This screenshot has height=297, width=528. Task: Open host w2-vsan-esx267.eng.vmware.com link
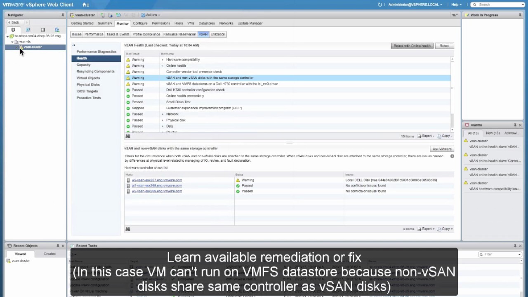click(157, 180)
